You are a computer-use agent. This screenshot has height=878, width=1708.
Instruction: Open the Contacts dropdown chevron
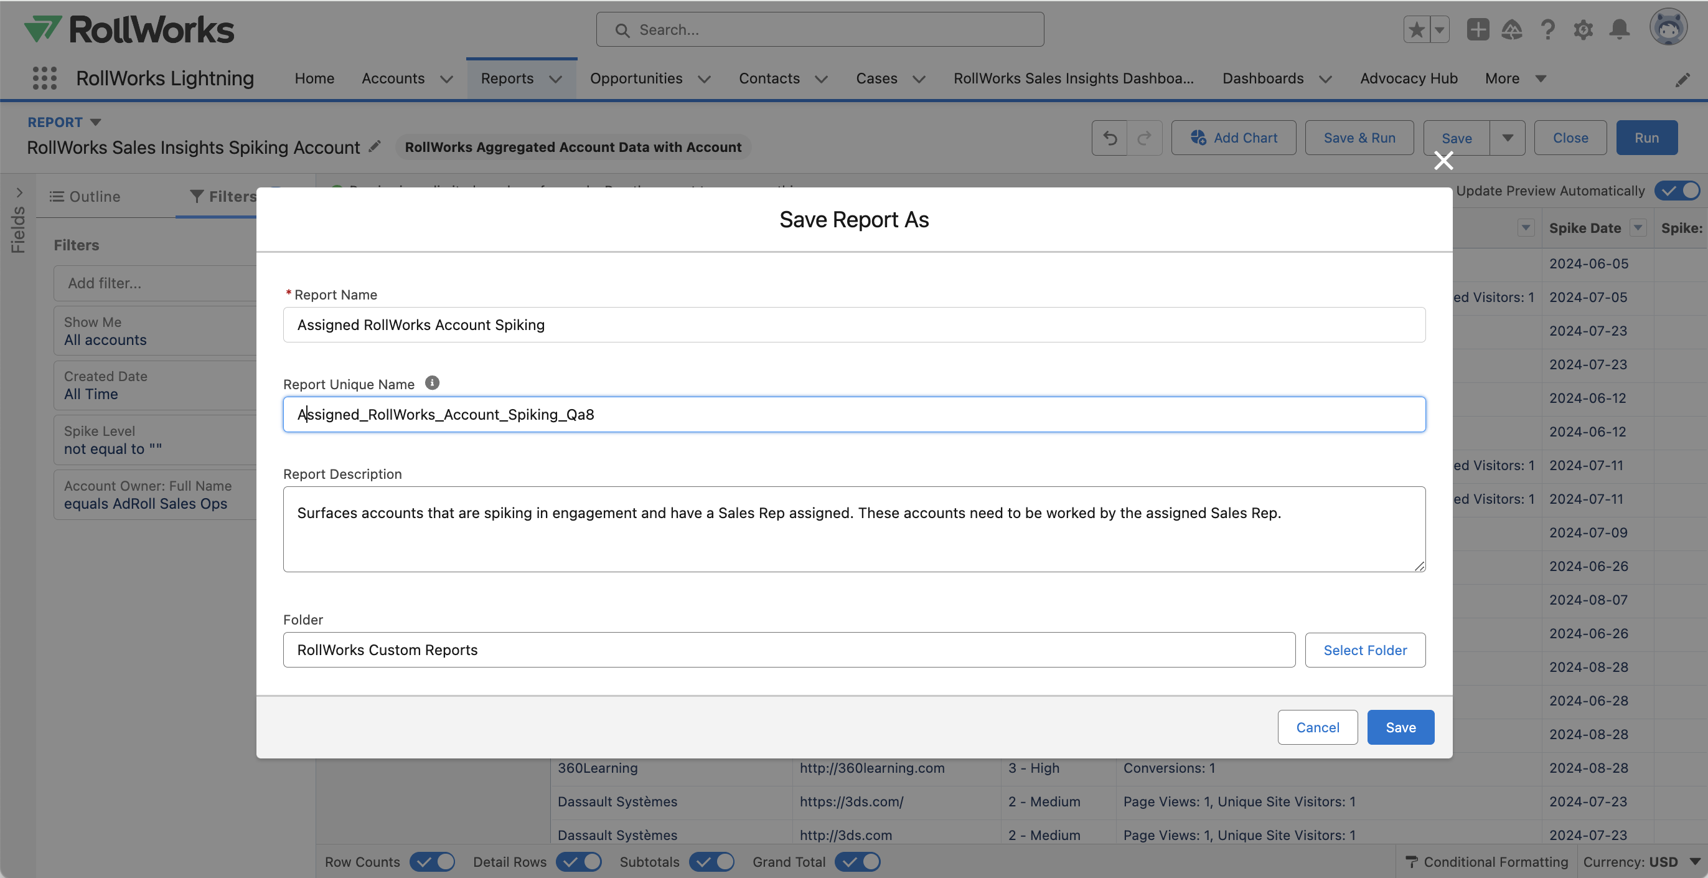point(821,80)
